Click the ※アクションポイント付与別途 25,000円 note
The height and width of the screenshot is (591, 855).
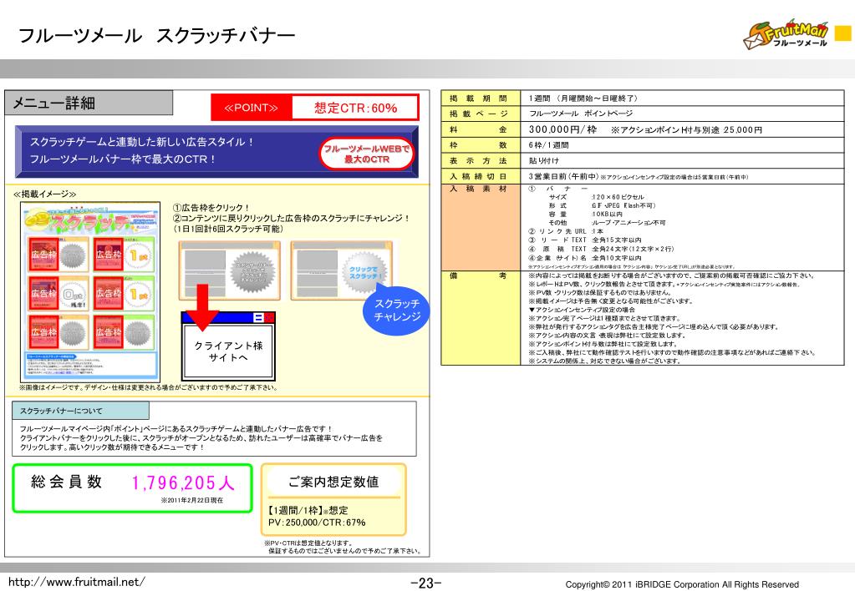pos(686,130)
